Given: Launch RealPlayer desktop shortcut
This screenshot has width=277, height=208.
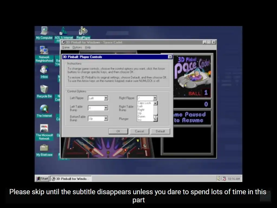Looking at the screenshot, I should 83,33.
